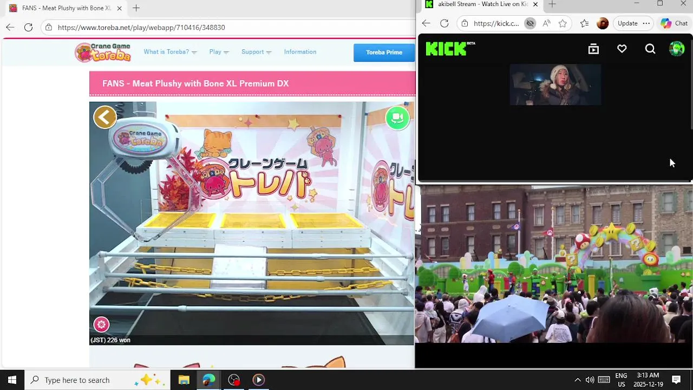Click the Type here to search box
This screenshot has height=390, width=693.
coord(97,380)
